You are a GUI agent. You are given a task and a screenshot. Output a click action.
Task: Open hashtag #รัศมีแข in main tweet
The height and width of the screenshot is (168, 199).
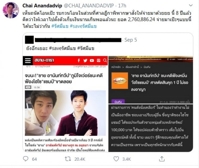point(60,26)
